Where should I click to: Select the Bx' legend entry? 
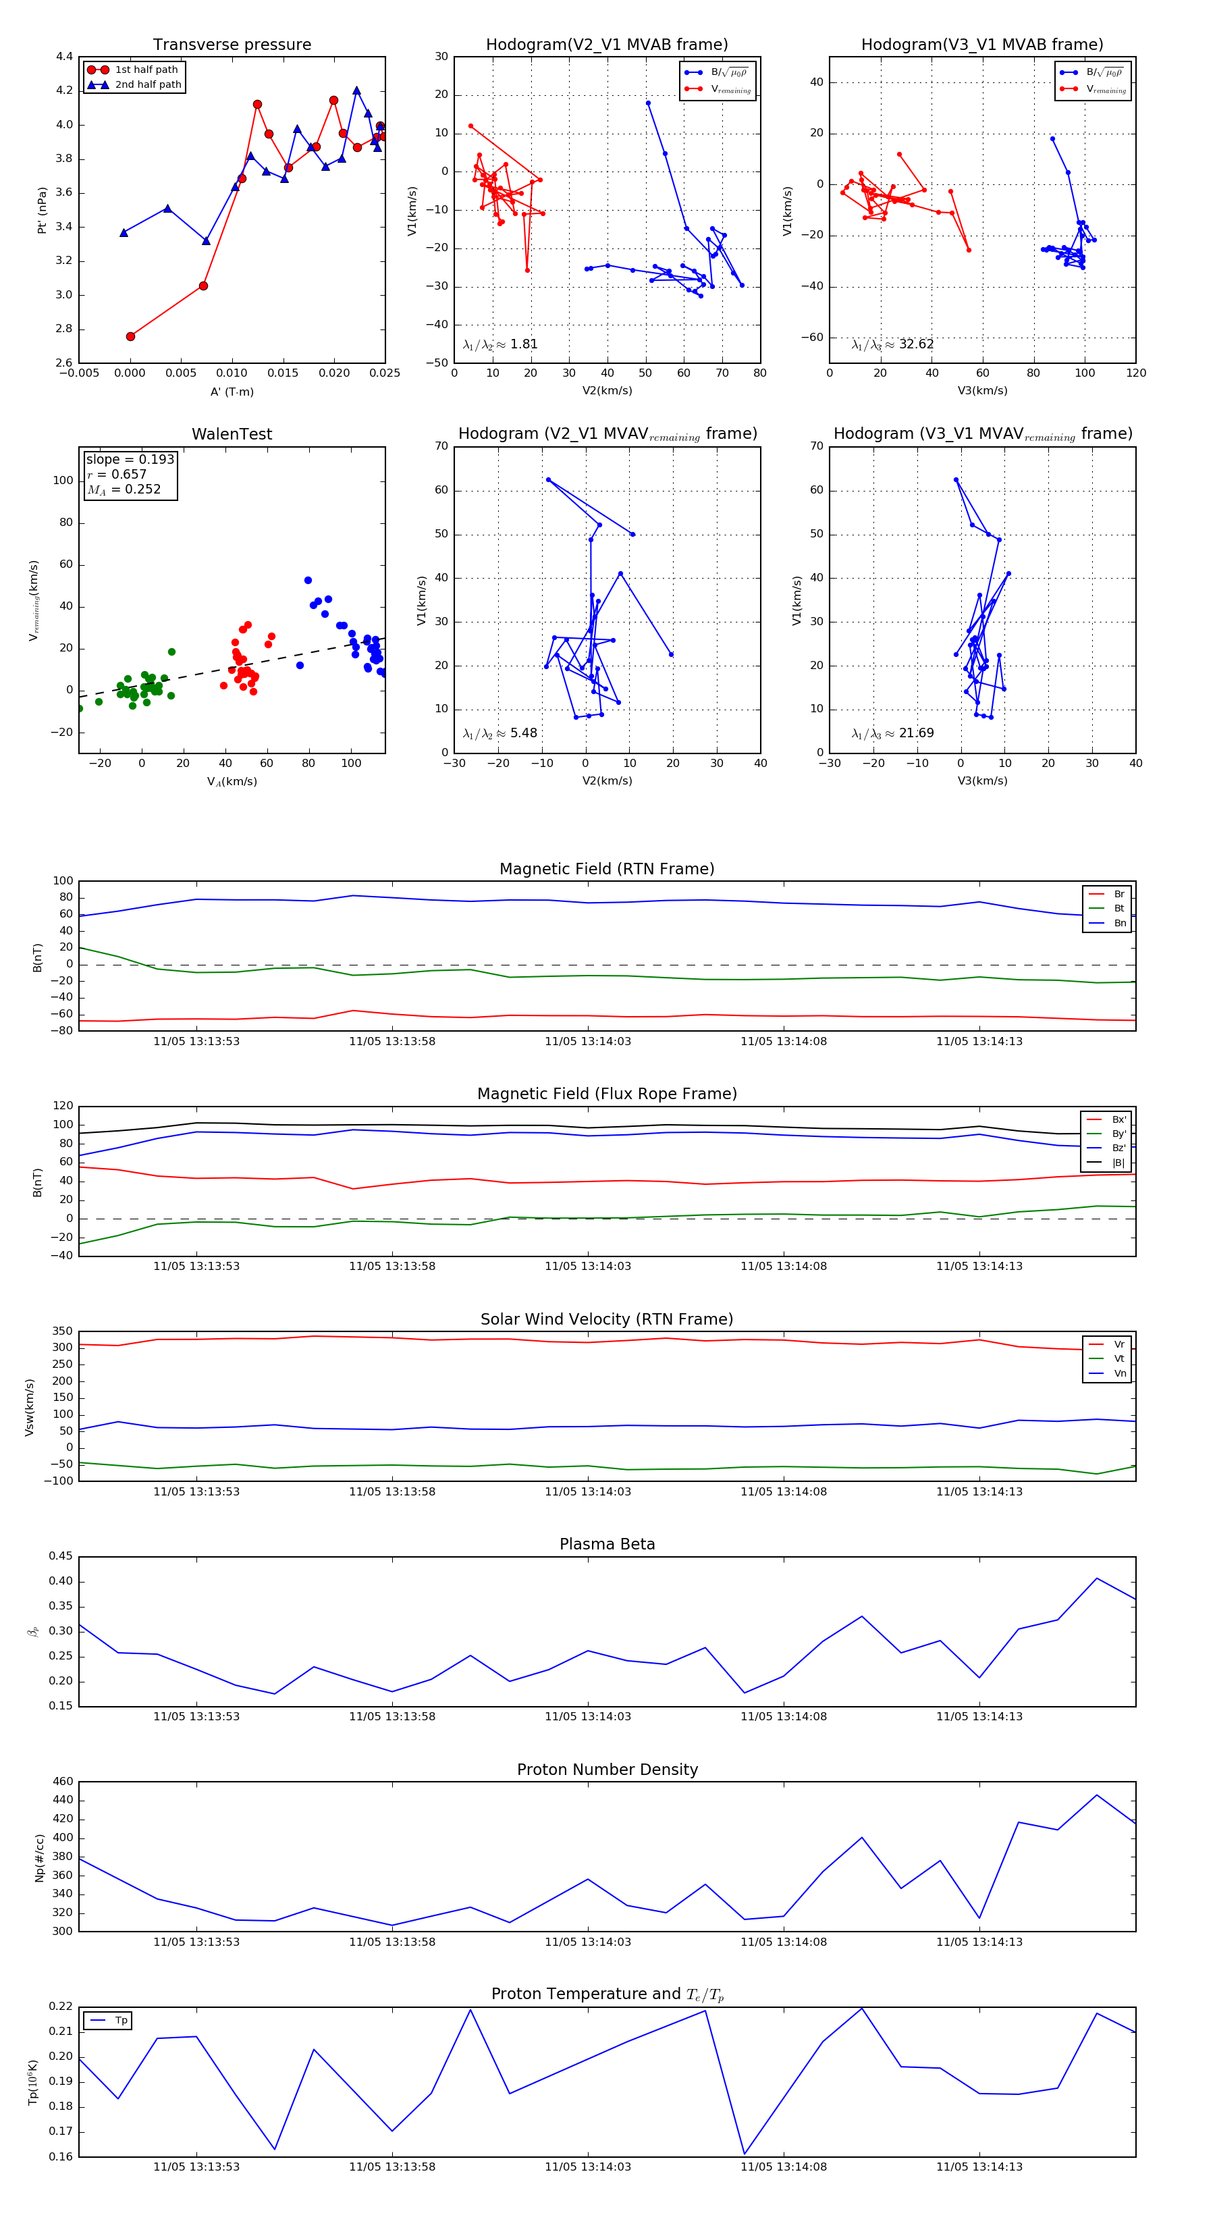[x=1106, y=1119]
